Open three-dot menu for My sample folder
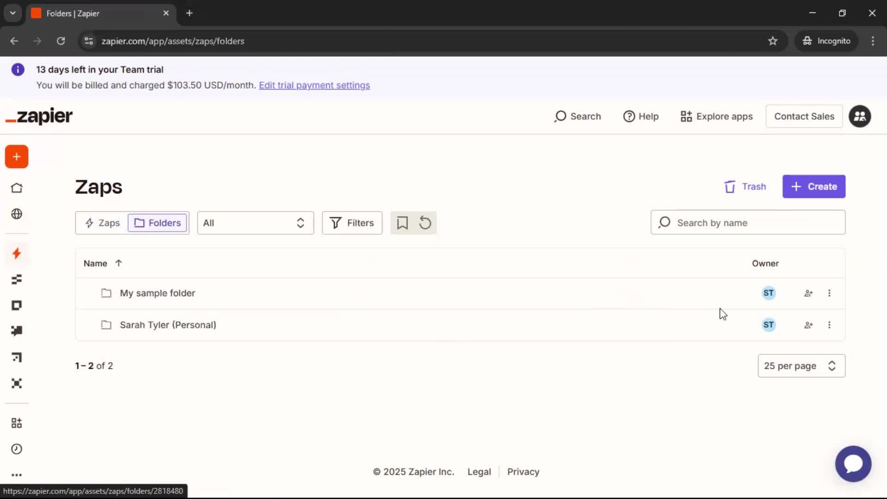Screen dimensions: 887x499 pos(829,293)
